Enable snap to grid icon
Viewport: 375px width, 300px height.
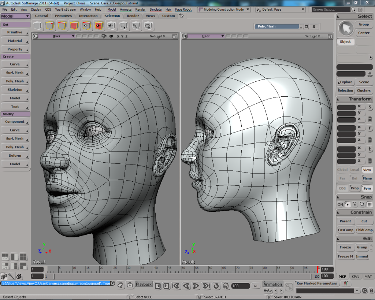(x=370, y=204)
